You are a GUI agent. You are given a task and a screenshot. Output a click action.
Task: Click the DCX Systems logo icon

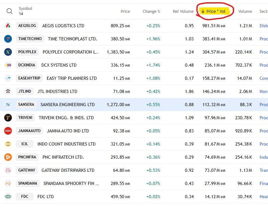[x=8, y=65]
